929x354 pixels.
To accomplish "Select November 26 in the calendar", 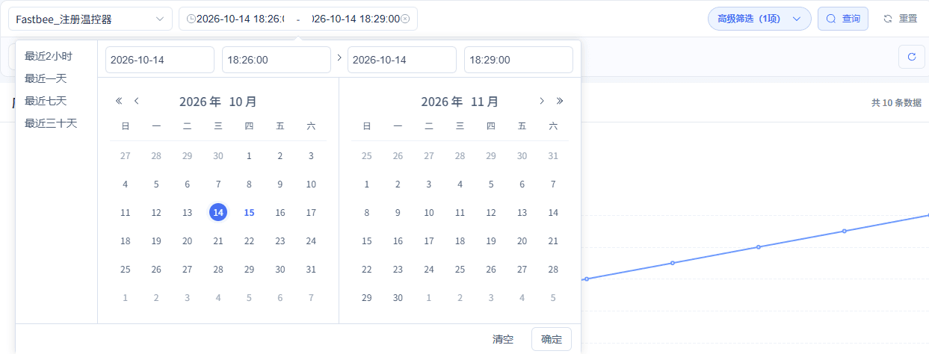I will coord(491,270).
